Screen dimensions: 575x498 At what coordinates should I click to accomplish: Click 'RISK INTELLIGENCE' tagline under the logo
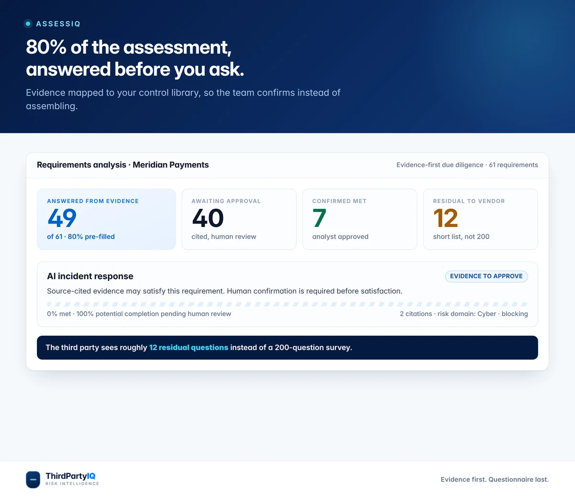pos(72,484)
